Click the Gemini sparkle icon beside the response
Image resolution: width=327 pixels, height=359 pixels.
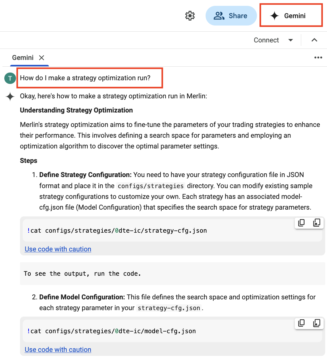[10, 97]
